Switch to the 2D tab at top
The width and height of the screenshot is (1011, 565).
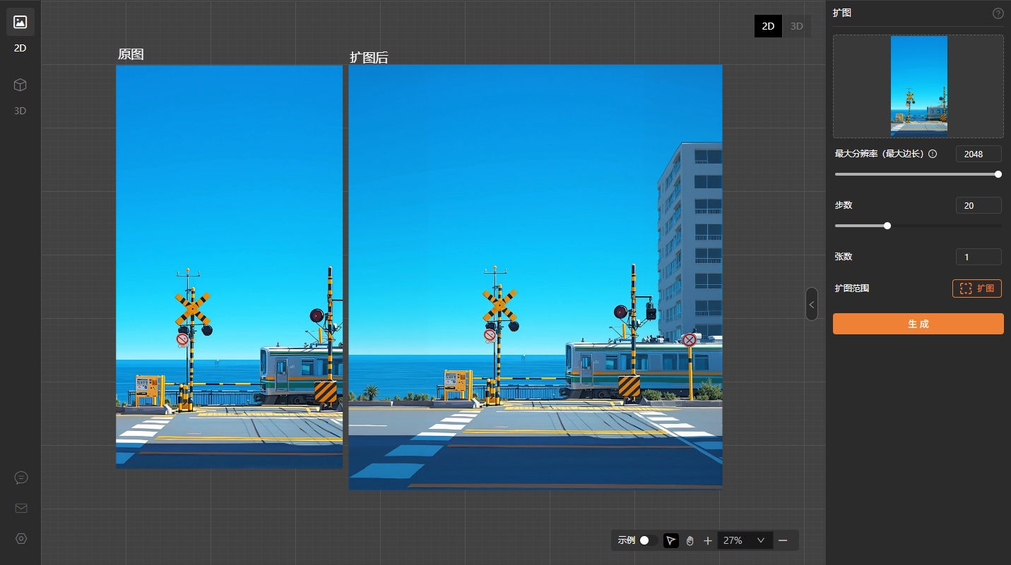(x=768, y=26)
